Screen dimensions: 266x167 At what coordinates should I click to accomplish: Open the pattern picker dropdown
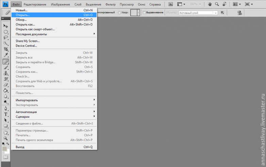[138, 13]
